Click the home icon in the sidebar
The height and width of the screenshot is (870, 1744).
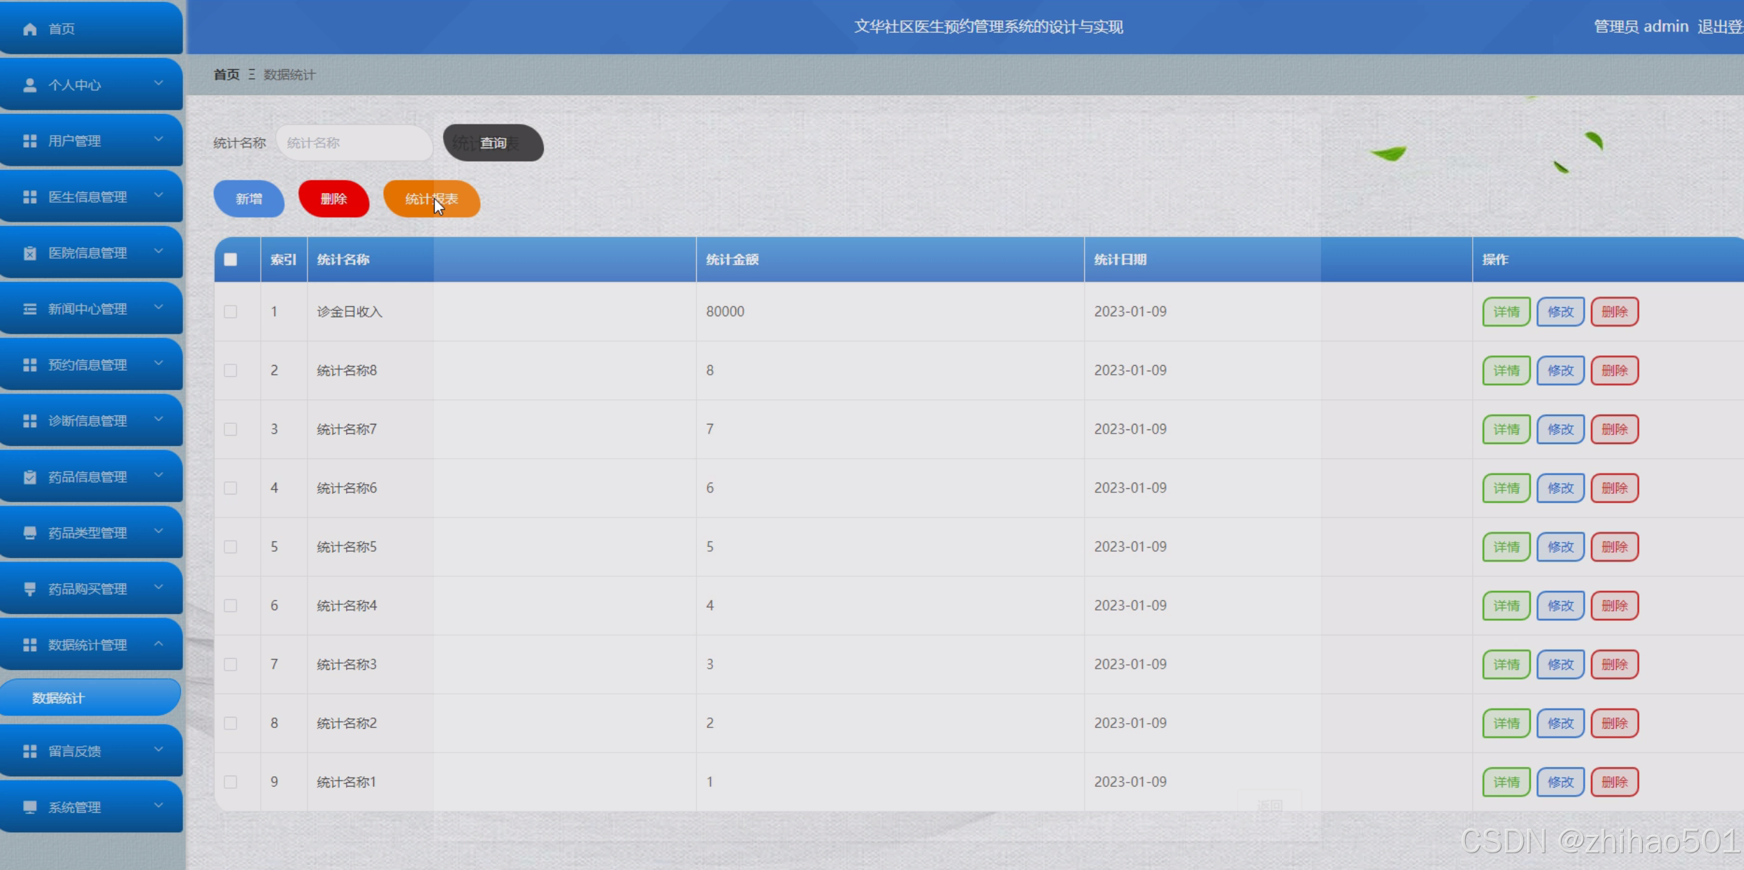(29, 29)
